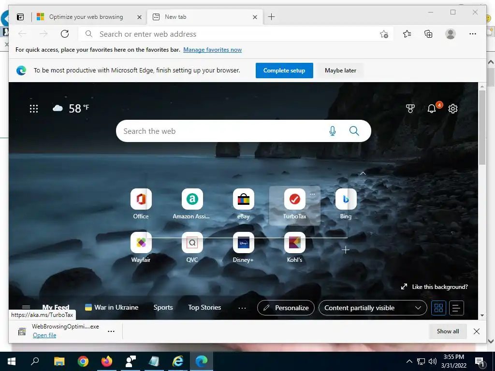Click Show all downloads button
The height and width of the screenshot is (371, 495).
click(448, 331)
